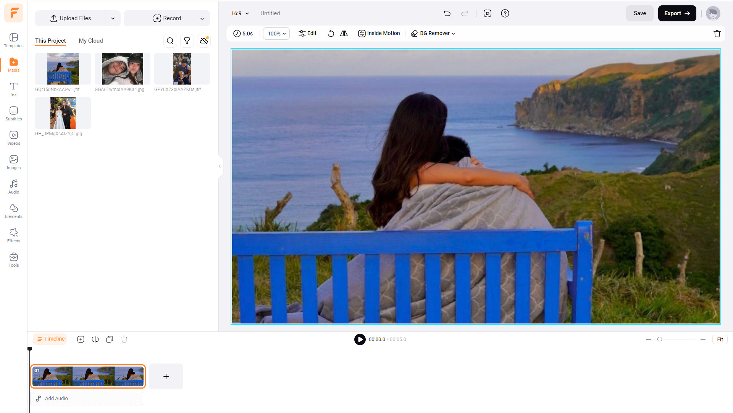Click the Export button
The width and height of the screenshot is (733, 413).
677,13
